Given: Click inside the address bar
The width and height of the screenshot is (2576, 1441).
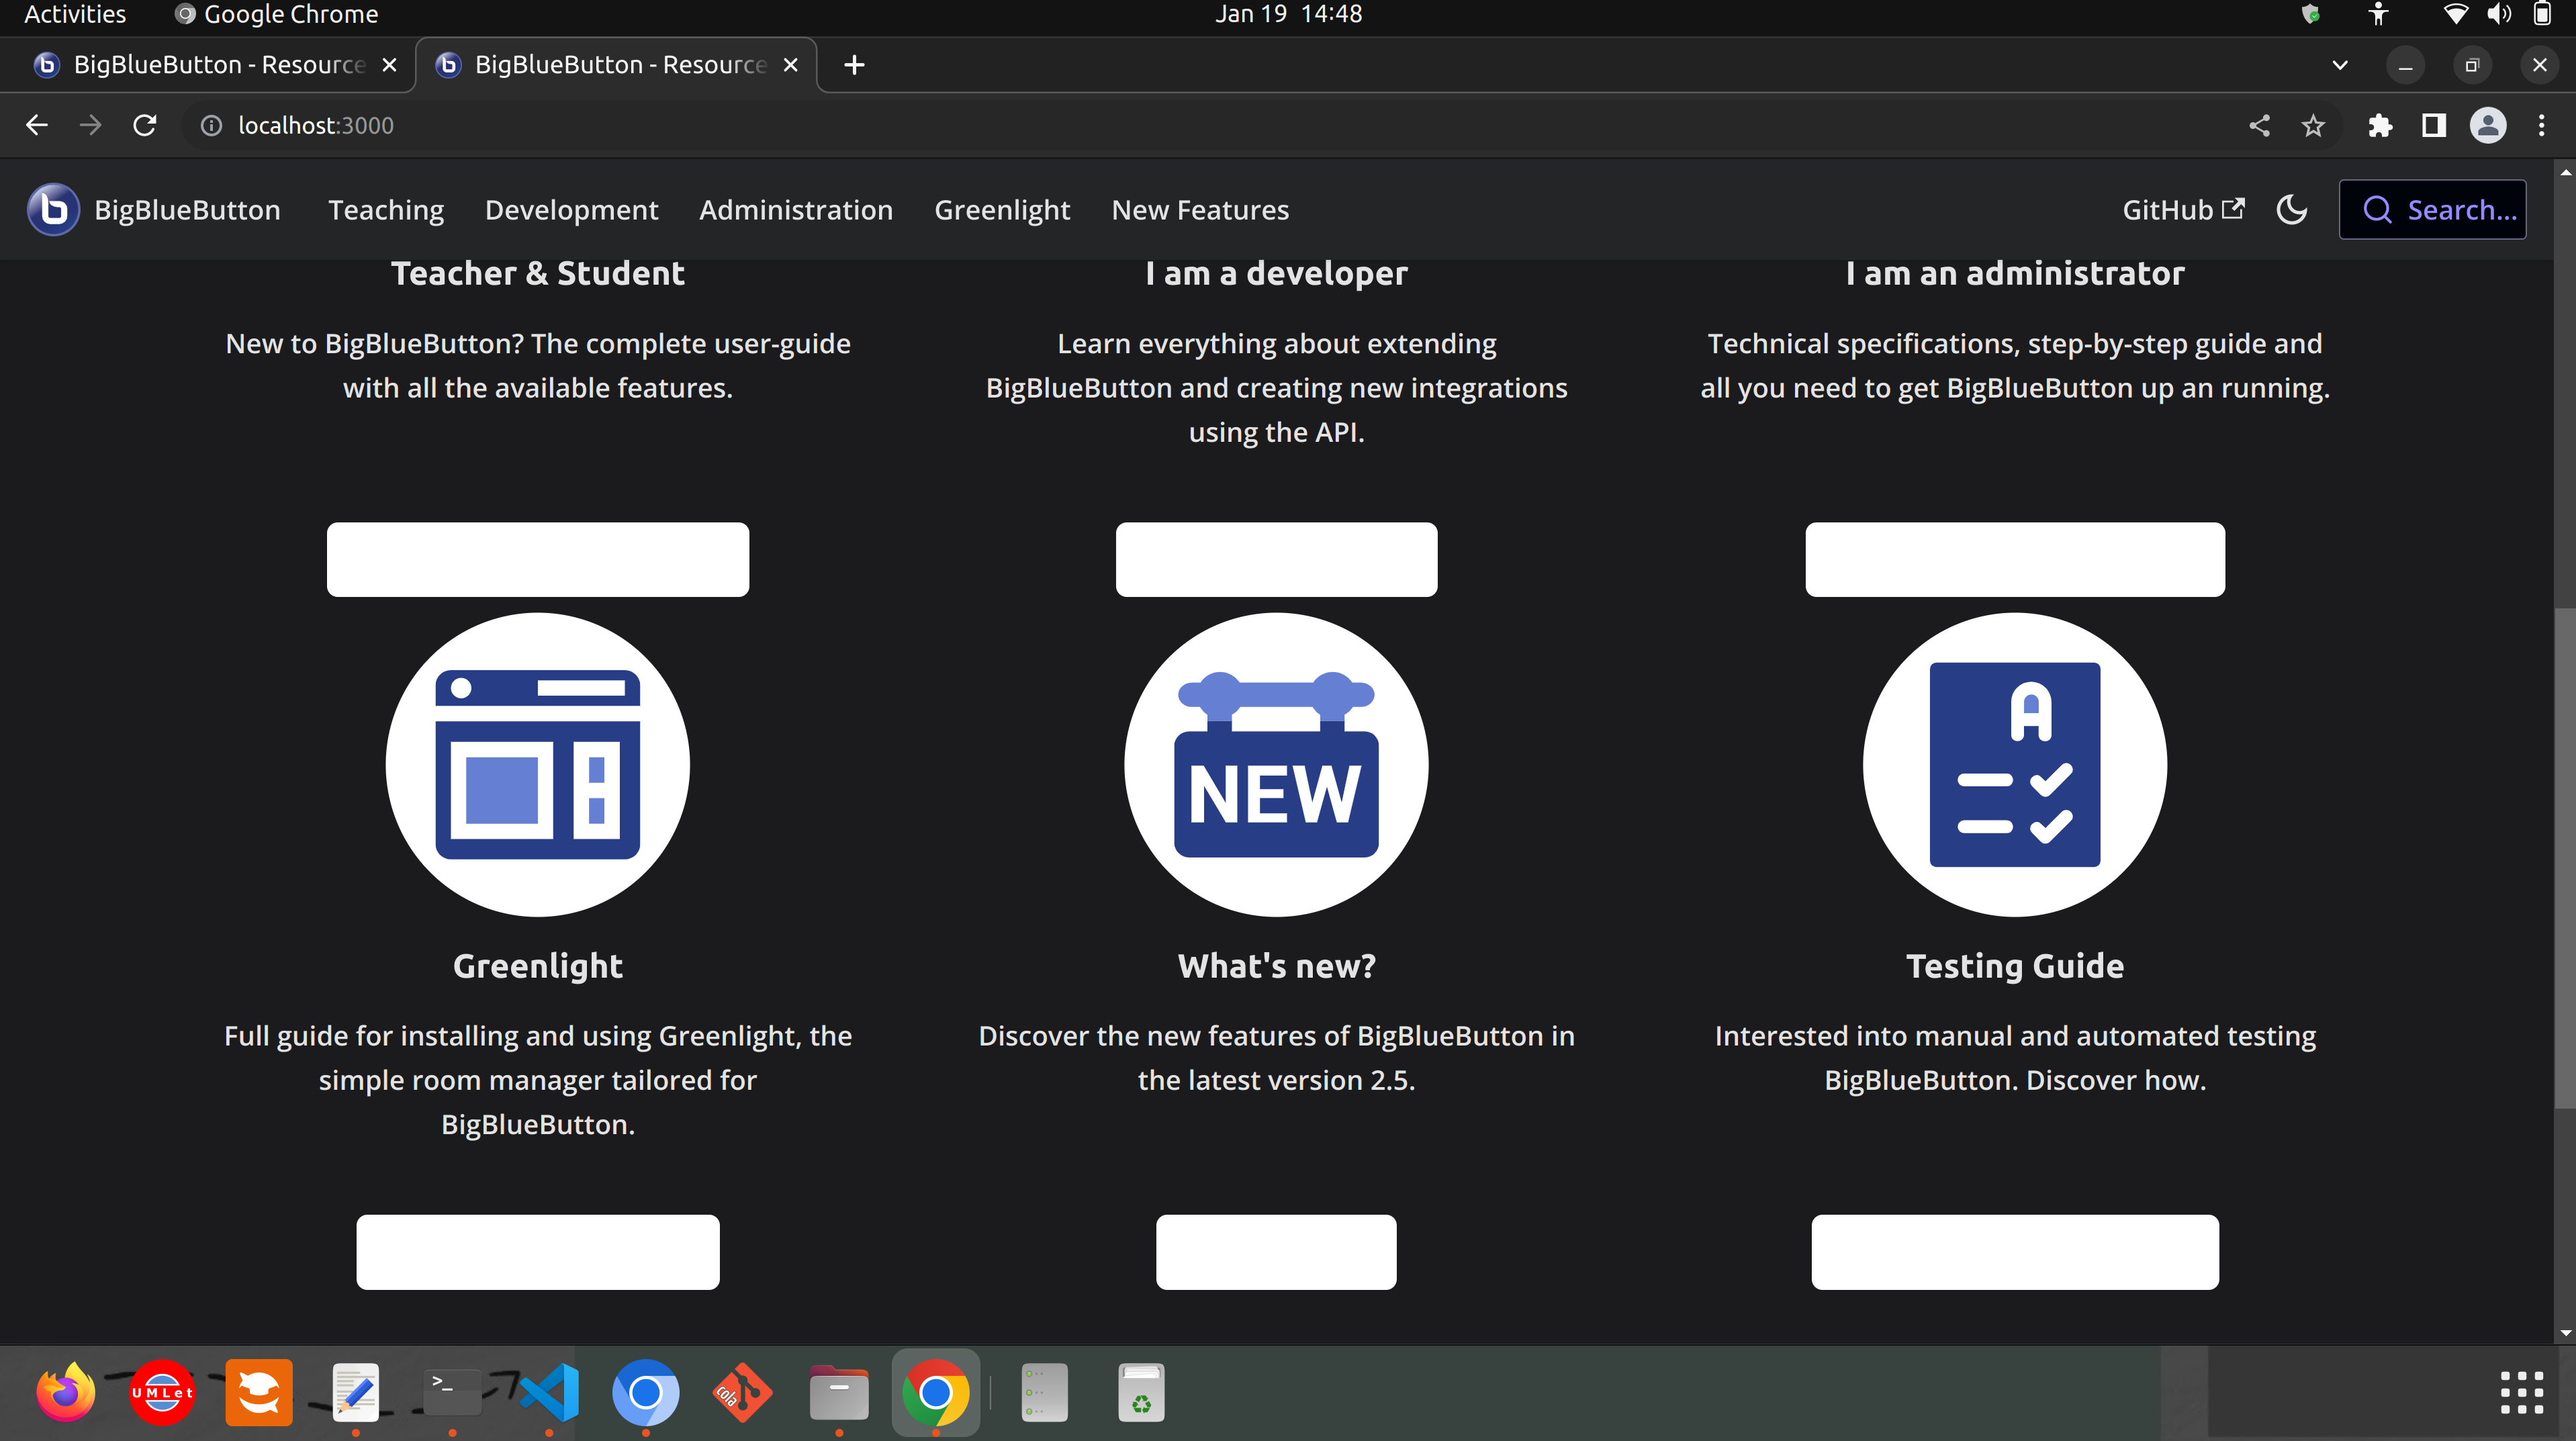Looking at the screenshot, I should click(x=700, y=125).
